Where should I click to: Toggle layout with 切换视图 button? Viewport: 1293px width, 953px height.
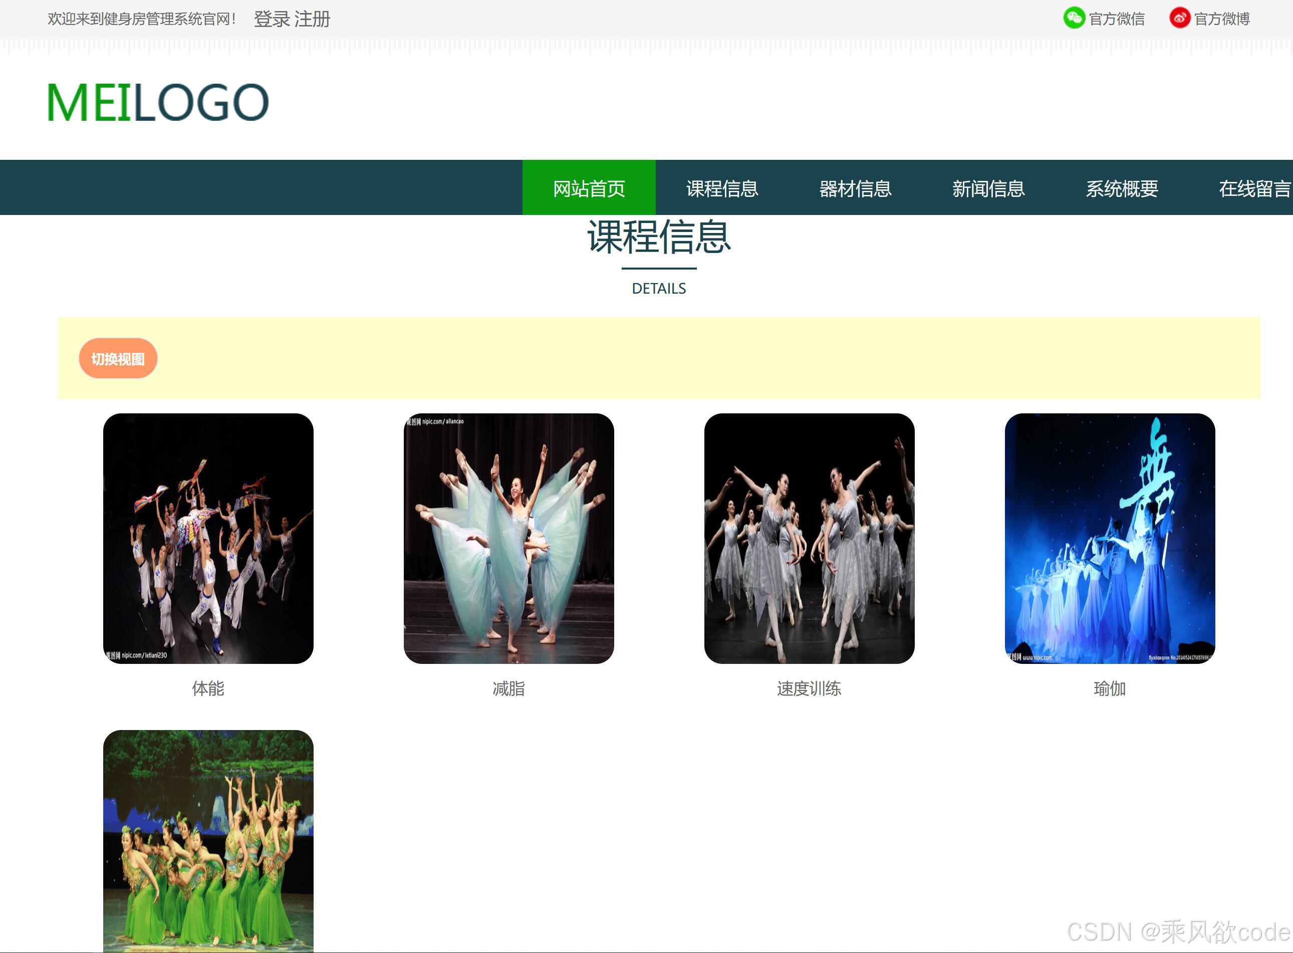(118, 358)
